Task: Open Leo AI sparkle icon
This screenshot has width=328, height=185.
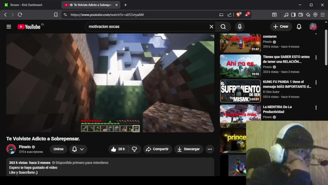Action: point(308,15)
